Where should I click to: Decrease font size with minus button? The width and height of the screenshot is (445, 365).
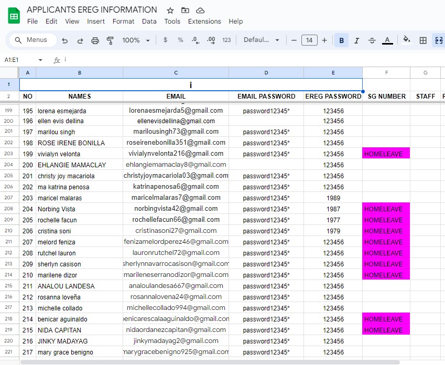(294, 40)
